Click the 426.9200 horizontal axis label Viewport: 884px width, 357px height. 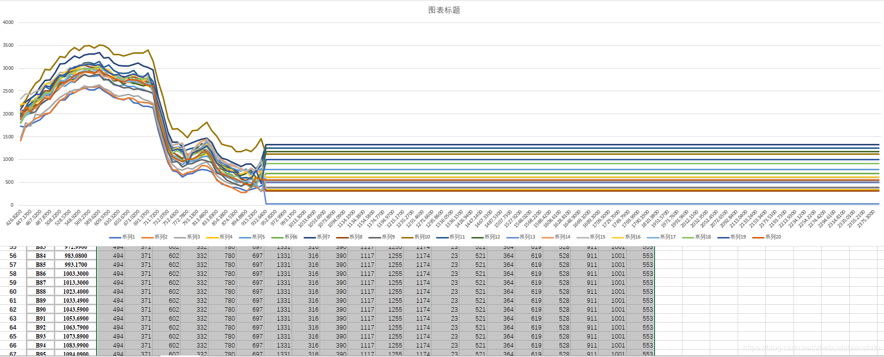(14, 218)
